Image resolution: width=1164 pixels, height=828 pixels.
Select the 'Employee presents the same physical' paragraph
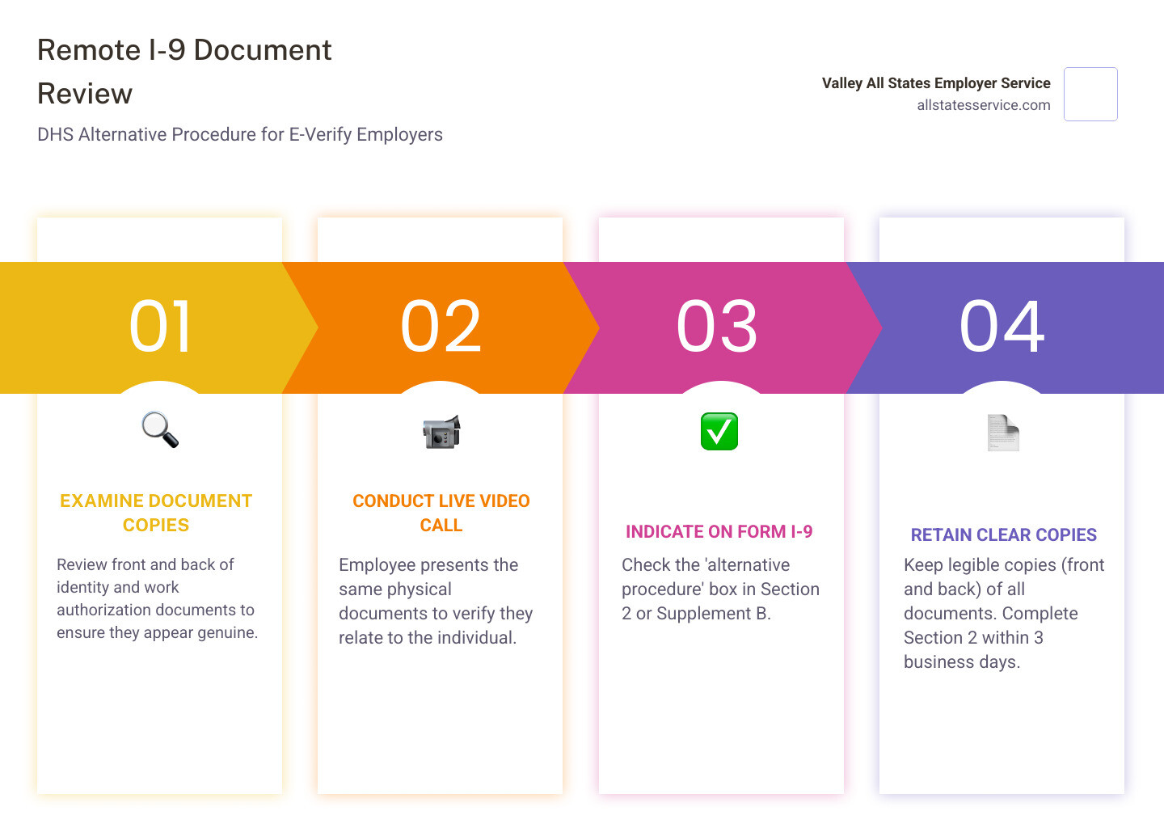coord(436,601)
